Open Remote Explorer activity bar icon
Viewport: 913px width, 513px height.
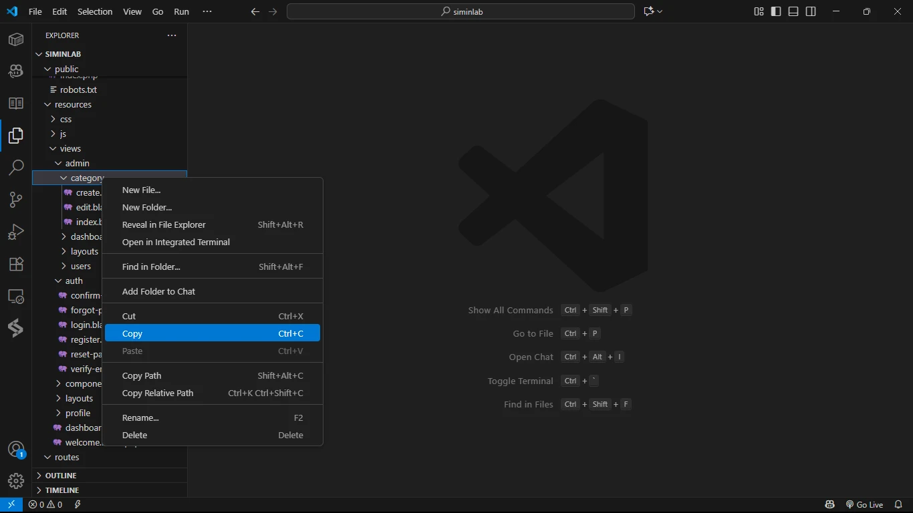click(16, 296)
